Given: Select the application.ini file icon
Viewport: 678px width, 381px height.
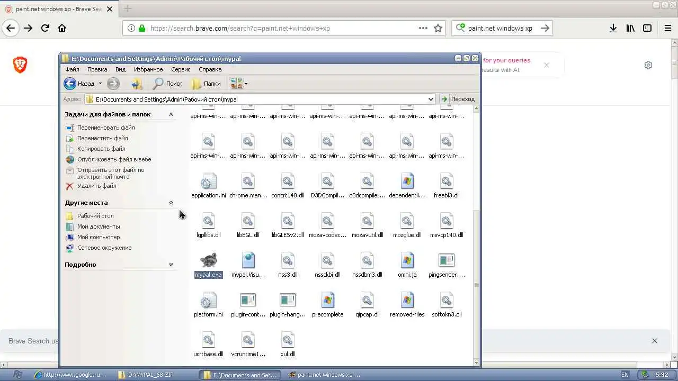Looking at the screenshot, I should 208,181.
